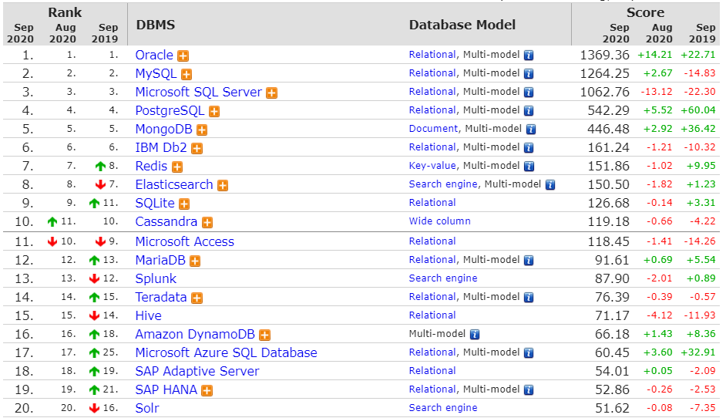
Task: Click the plus icon beside Cassandra
Action: click(x=207, y=223)
